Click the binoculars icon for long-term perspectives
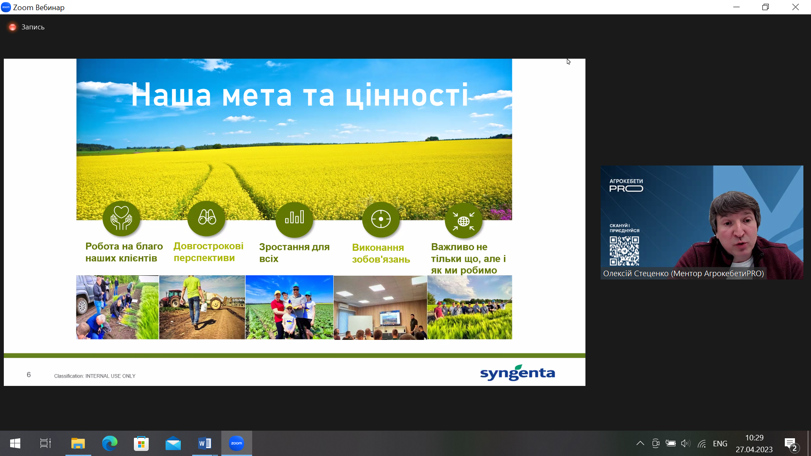811x456 pixels. [207, 218]
